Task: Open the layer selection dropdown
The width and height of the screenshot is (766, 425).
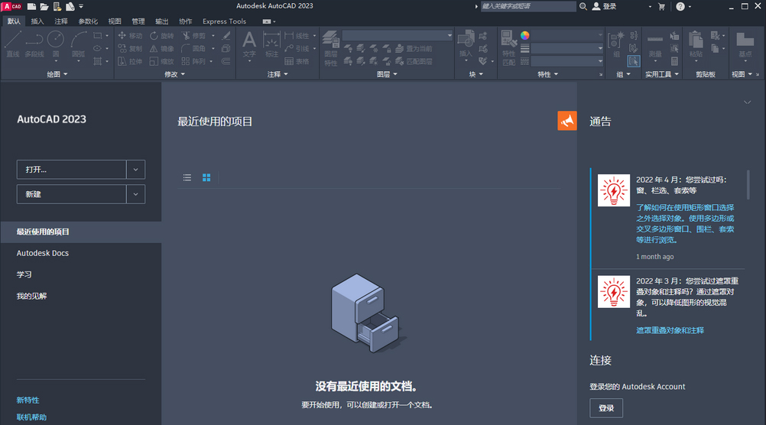Action: click(398, 36)
